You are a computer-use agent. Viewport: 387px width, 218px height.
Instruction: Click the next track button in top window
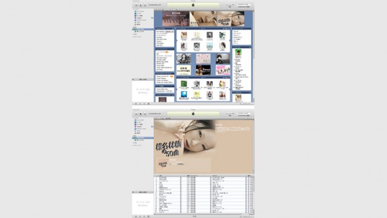click(x=145, y=5)
